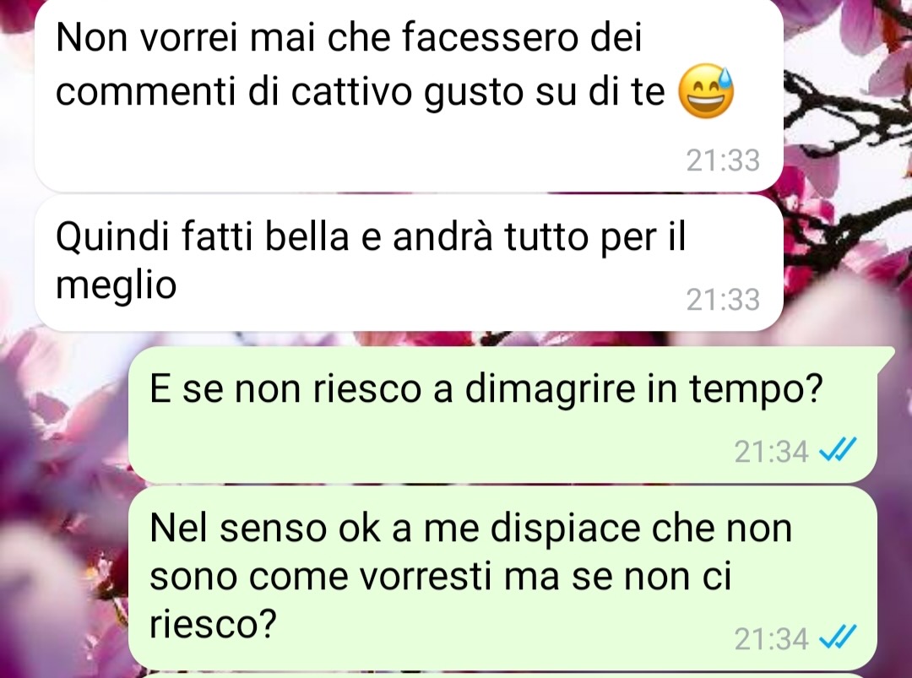This screenshot has width=912, height=678.
Task: Select message starting 'Non vorrei mai che'
Action: [409, 95]
